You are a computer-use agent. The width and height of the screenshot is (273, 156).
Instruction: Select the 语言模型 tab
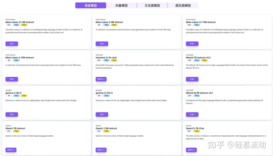[x=91, y=5]
